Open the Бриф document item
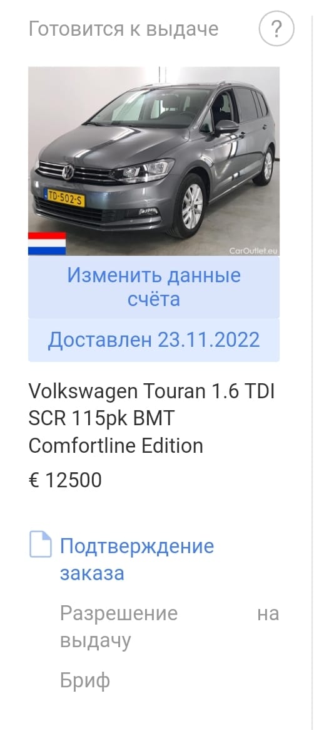 tap(85, 680)
